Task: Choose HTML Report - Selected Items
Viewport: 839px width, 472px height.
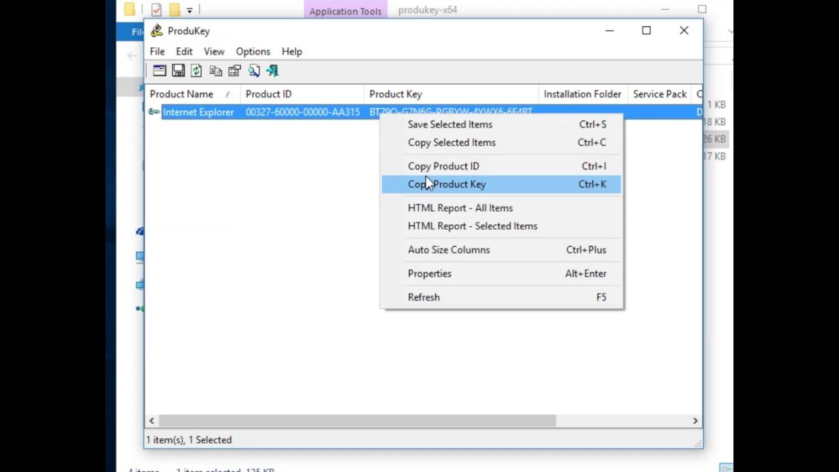Action: click(x=501, y=226)
